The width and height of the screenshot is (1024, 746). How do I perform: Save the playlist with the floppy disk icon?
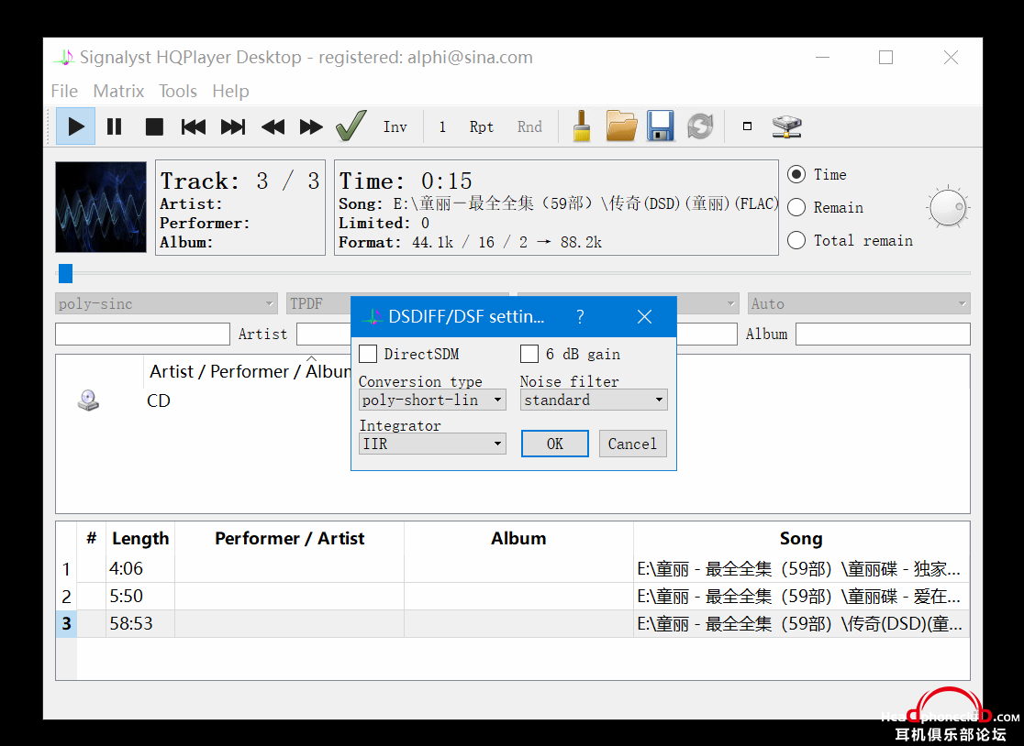click(x=661, y=126)
